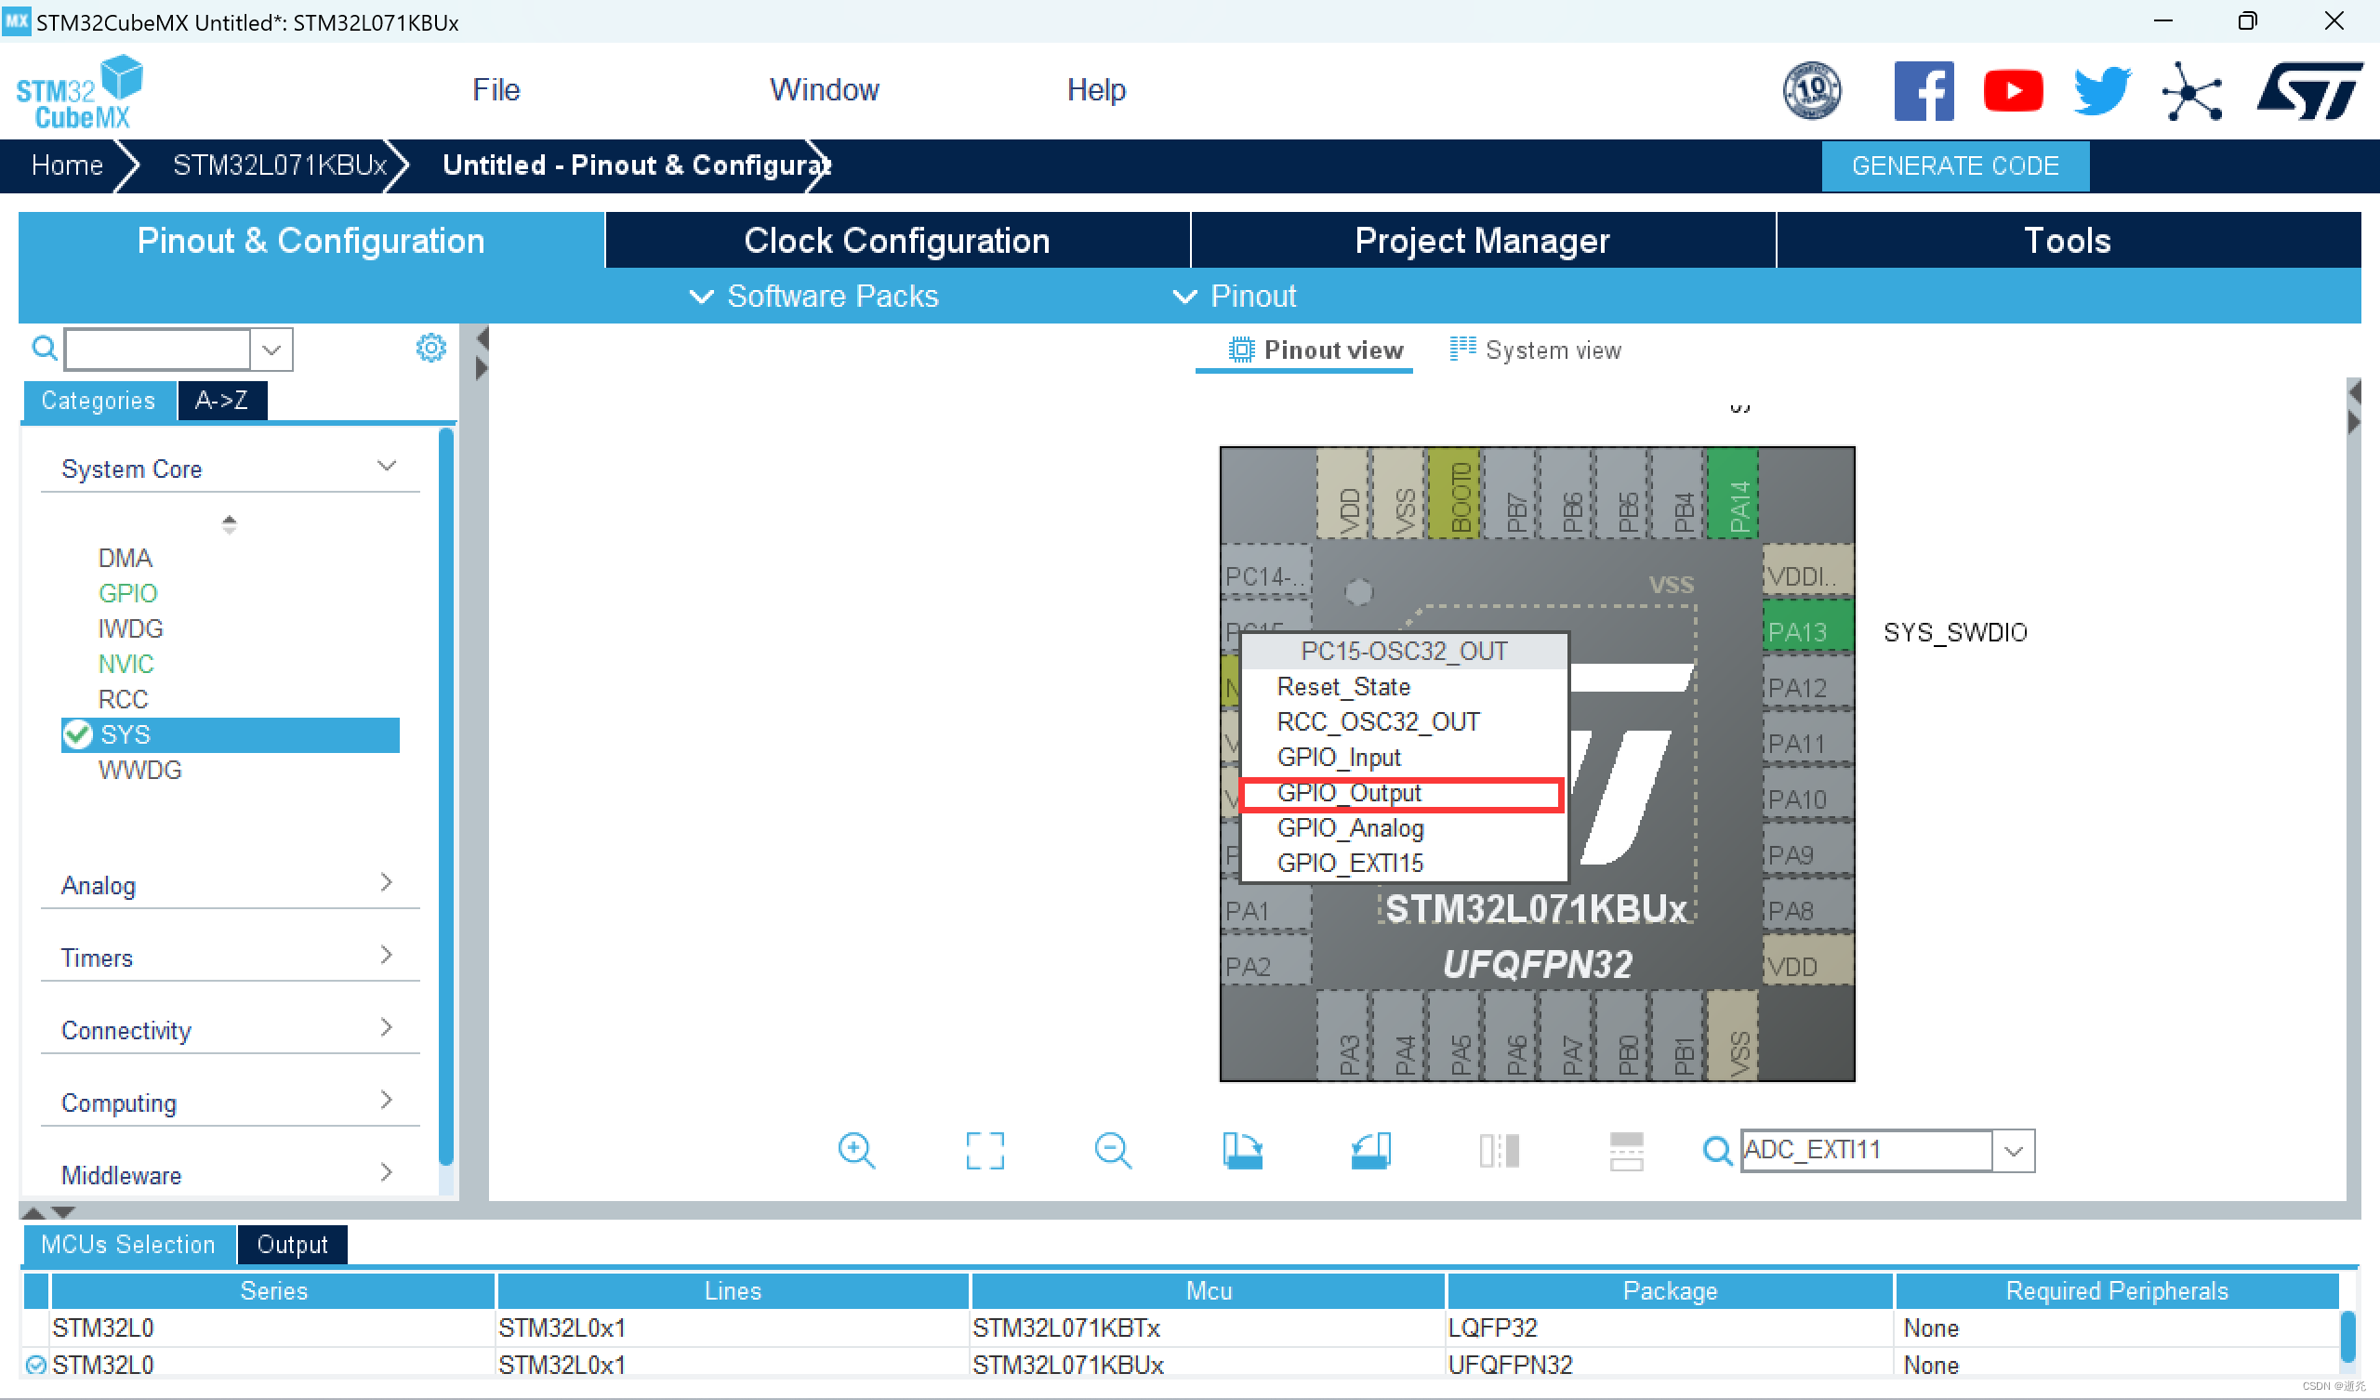
Task: Switch to the Clock Configuration tab
Action: 896,240
